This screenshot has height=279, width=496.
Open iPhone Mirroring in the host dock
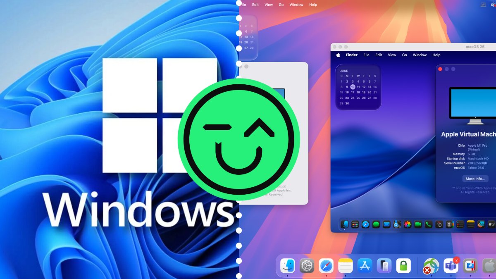coord(384,266)
